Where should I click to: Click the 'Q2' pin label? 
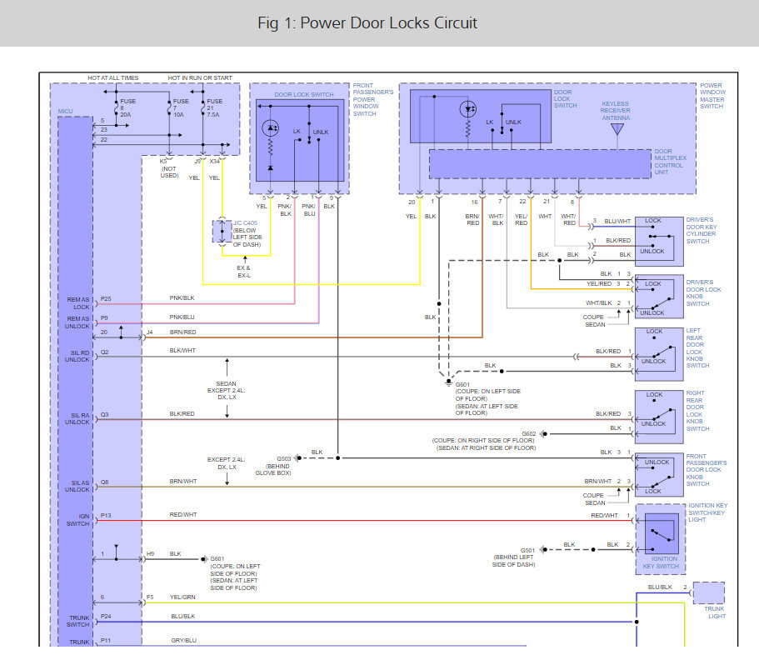point(104,352)
